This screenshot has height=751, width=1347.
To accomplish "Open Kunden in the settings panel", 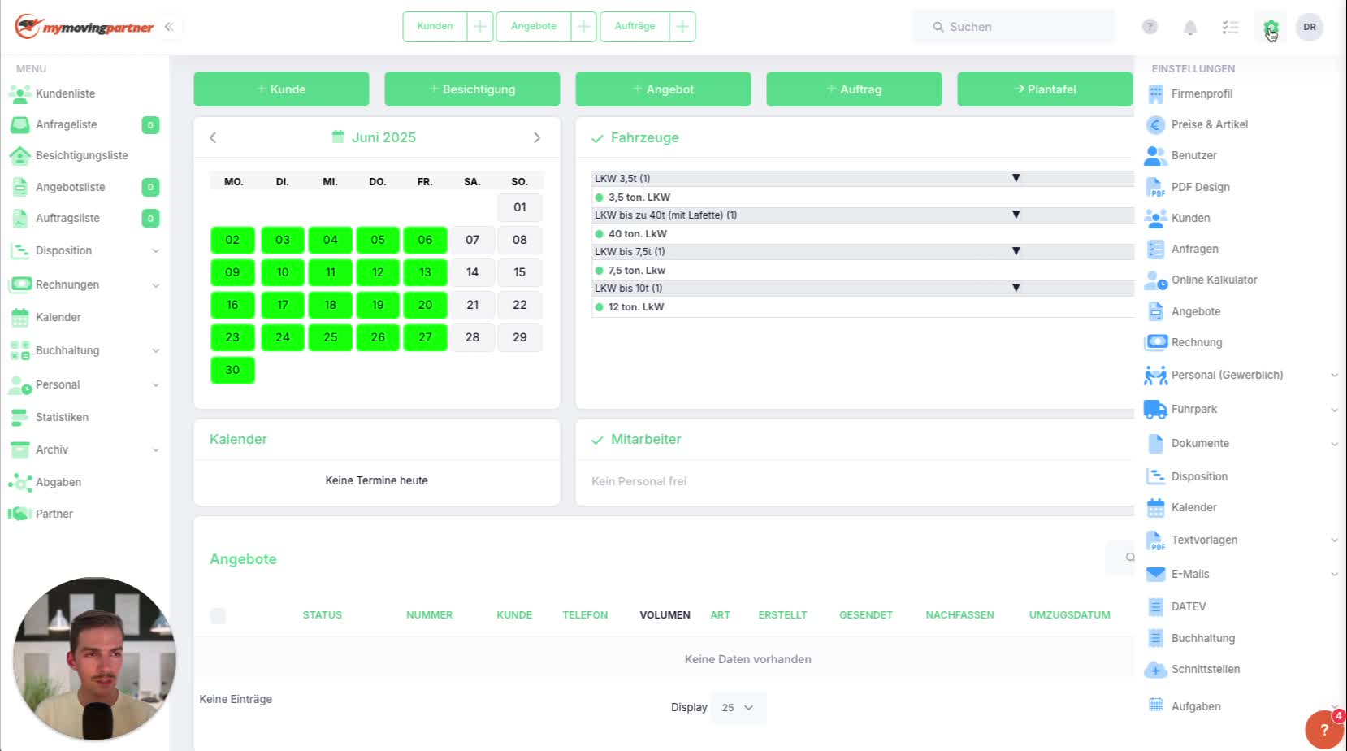I will pos(1191,219).
